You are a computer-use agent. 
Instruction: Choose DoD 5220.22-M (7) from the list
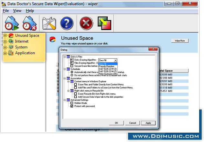pos(108,71)
